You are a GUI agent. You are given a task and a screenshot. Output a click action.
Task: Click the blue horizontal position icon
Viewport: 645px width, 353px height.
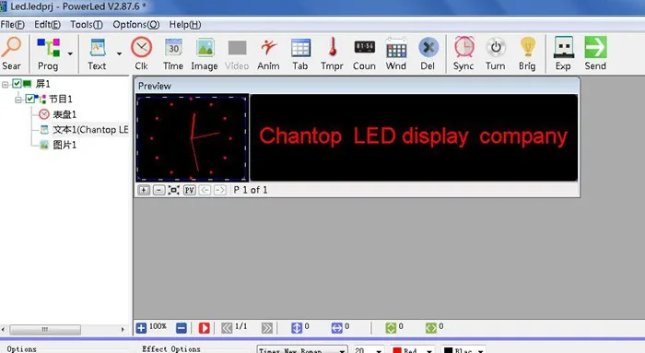[x=336, y=328]
